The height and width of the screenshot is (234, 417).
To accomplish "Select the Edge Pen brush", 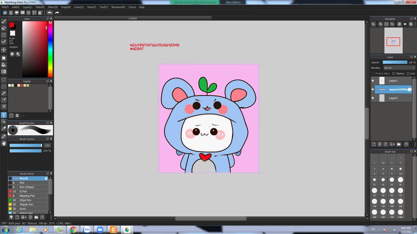I will pos(28,200).
